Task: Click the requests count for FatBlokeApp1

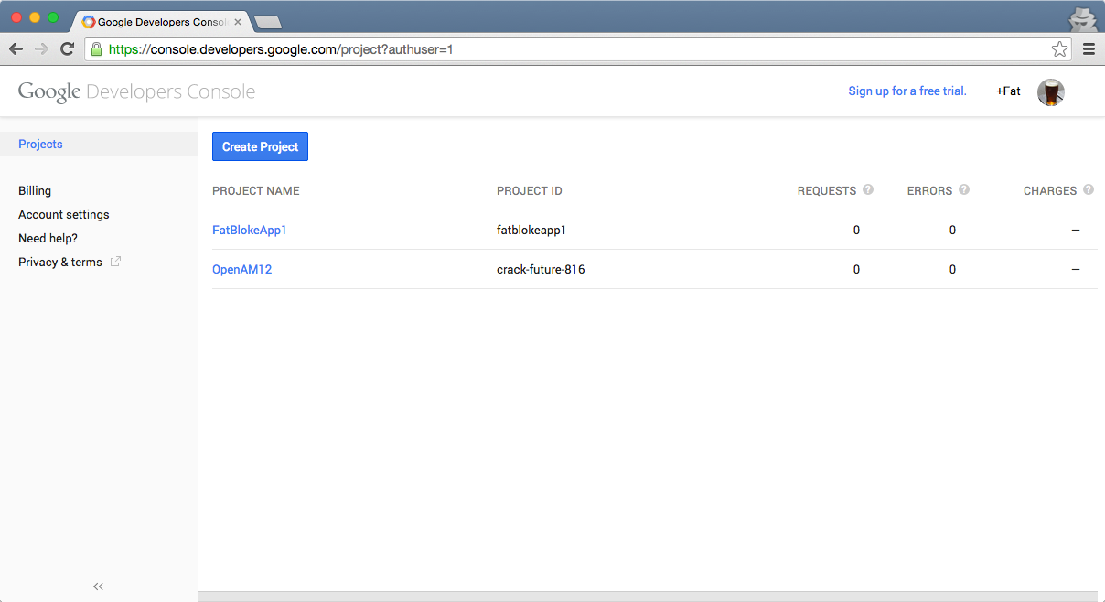Action: coord(856,230)
